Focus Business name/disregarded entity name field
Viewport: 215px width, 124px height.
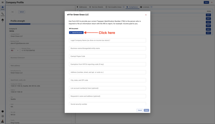click(107, 48)
